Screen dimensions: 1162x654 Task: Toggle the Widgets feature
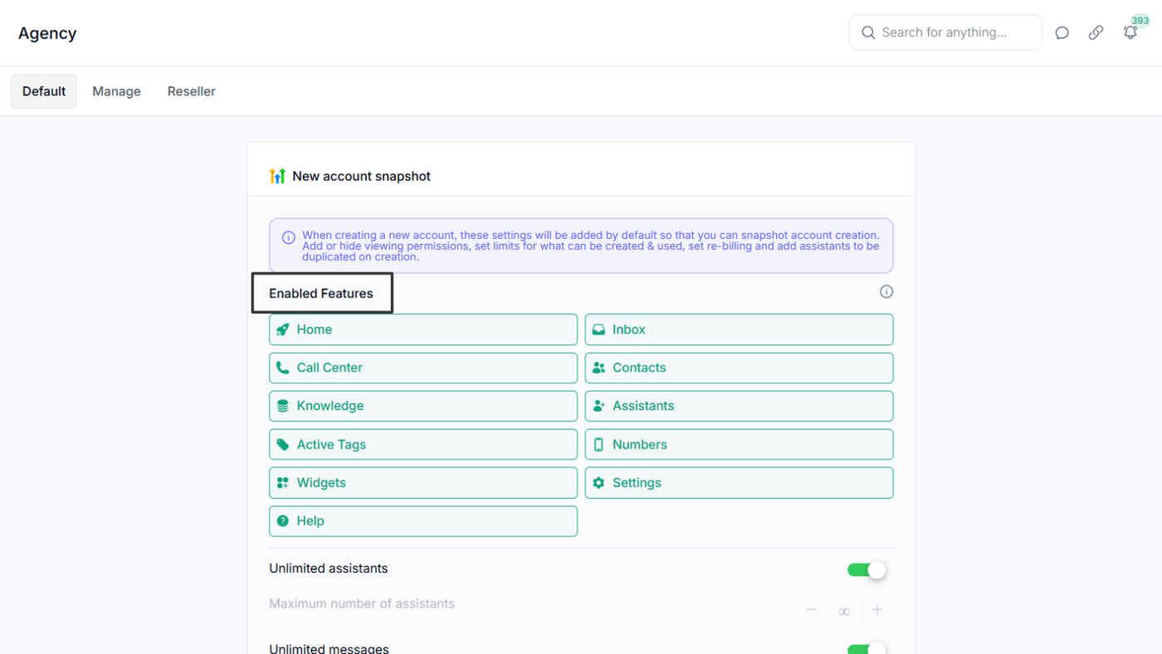tap(423, 483)
